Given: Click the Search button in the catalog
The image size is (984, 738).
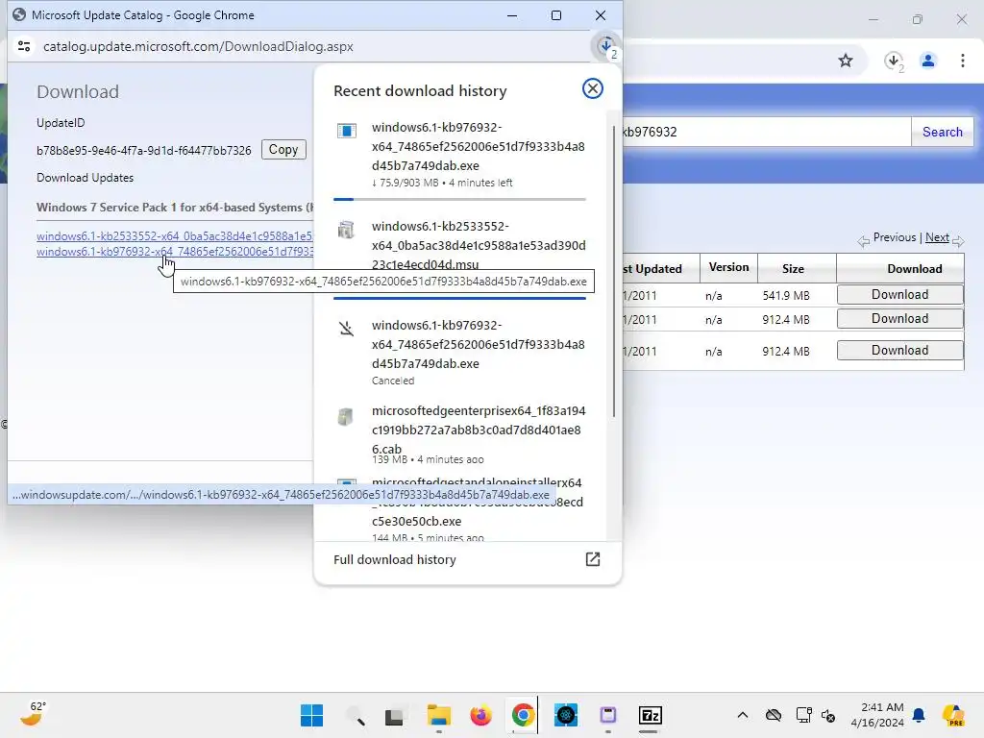Looking at the screenshot, I should tap(942, 132).
